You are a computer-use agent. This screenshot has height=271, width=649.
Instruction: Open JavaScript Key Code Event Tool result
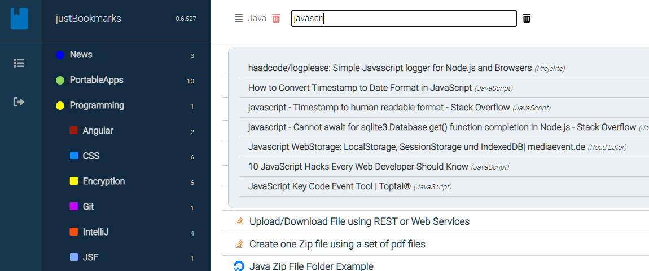[329, 186]
